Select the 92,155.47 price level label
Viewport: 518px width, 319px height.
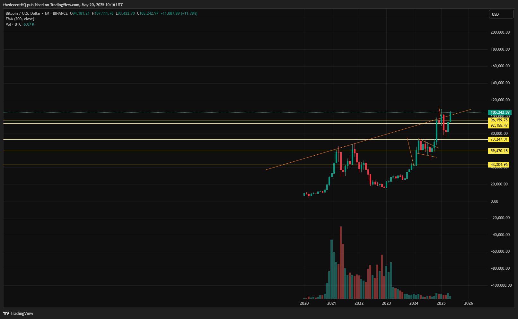(499, 126)
